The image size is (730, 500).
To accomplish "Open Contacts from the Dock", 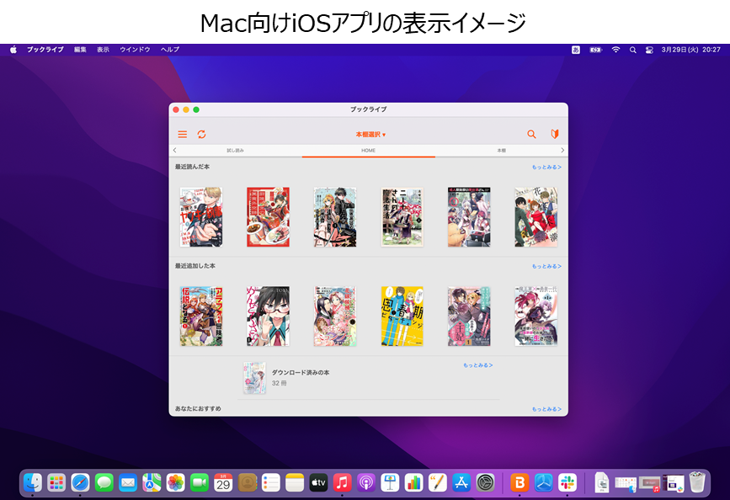I will tap(248, 483).
